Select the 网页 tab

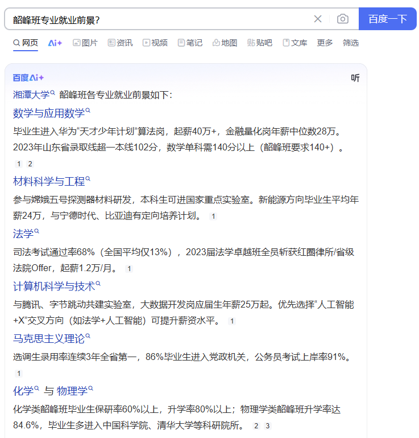pos(26,43)
